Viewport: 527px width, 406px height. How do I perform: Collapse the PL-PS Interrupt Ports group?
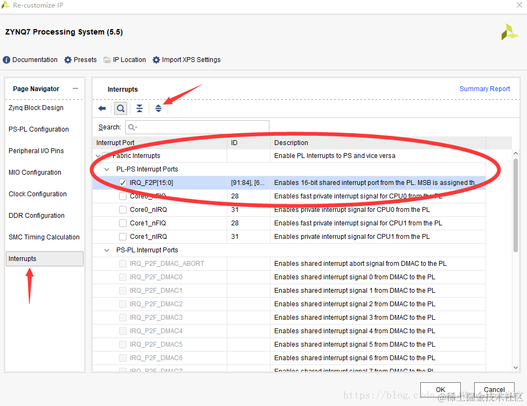click(107, 169)
